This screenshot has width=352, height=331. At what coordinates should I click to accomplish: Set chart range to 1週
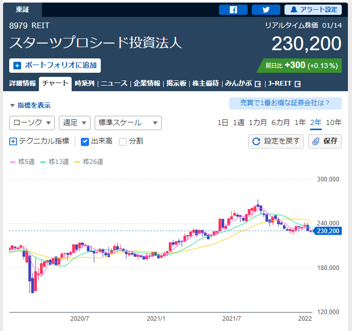[238, 122]
